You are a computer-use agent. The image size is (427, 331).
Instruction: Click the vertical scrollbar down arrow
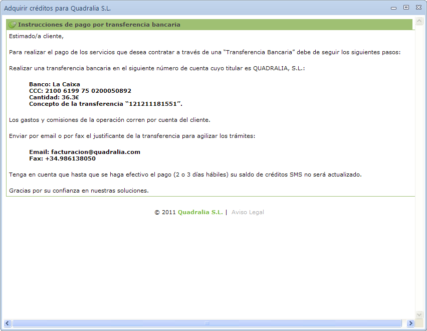click(x=419, y=314)
